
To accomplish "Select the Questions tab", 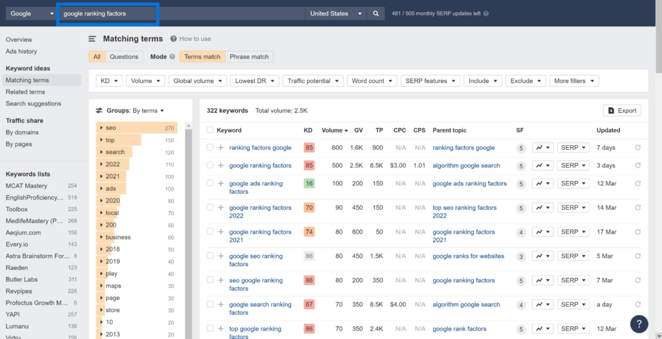I will 123,57.
